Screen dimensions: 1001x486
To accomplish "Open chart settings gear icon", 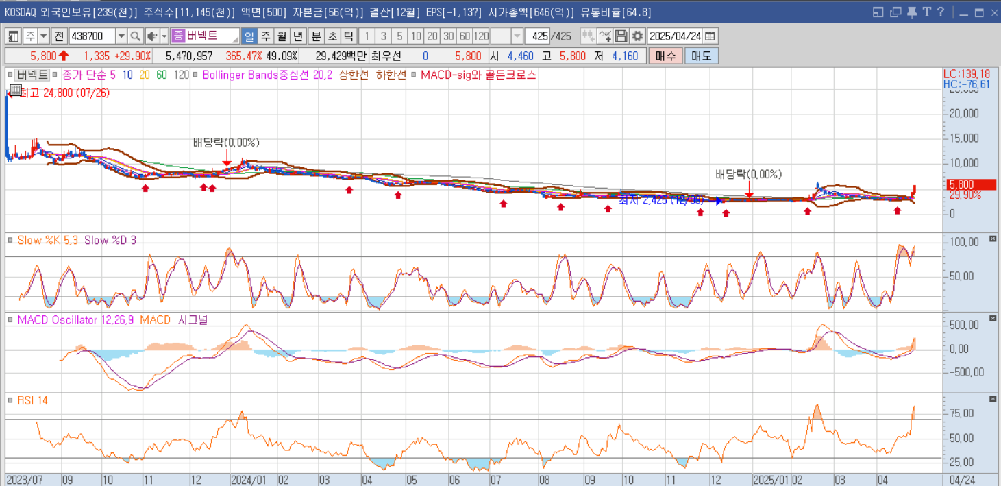I will 637,36.
